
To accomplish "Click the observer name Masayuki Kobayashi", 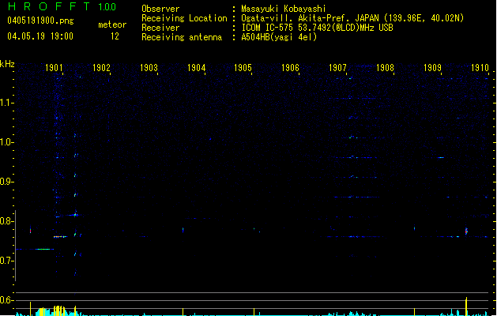I will (284, 9).
